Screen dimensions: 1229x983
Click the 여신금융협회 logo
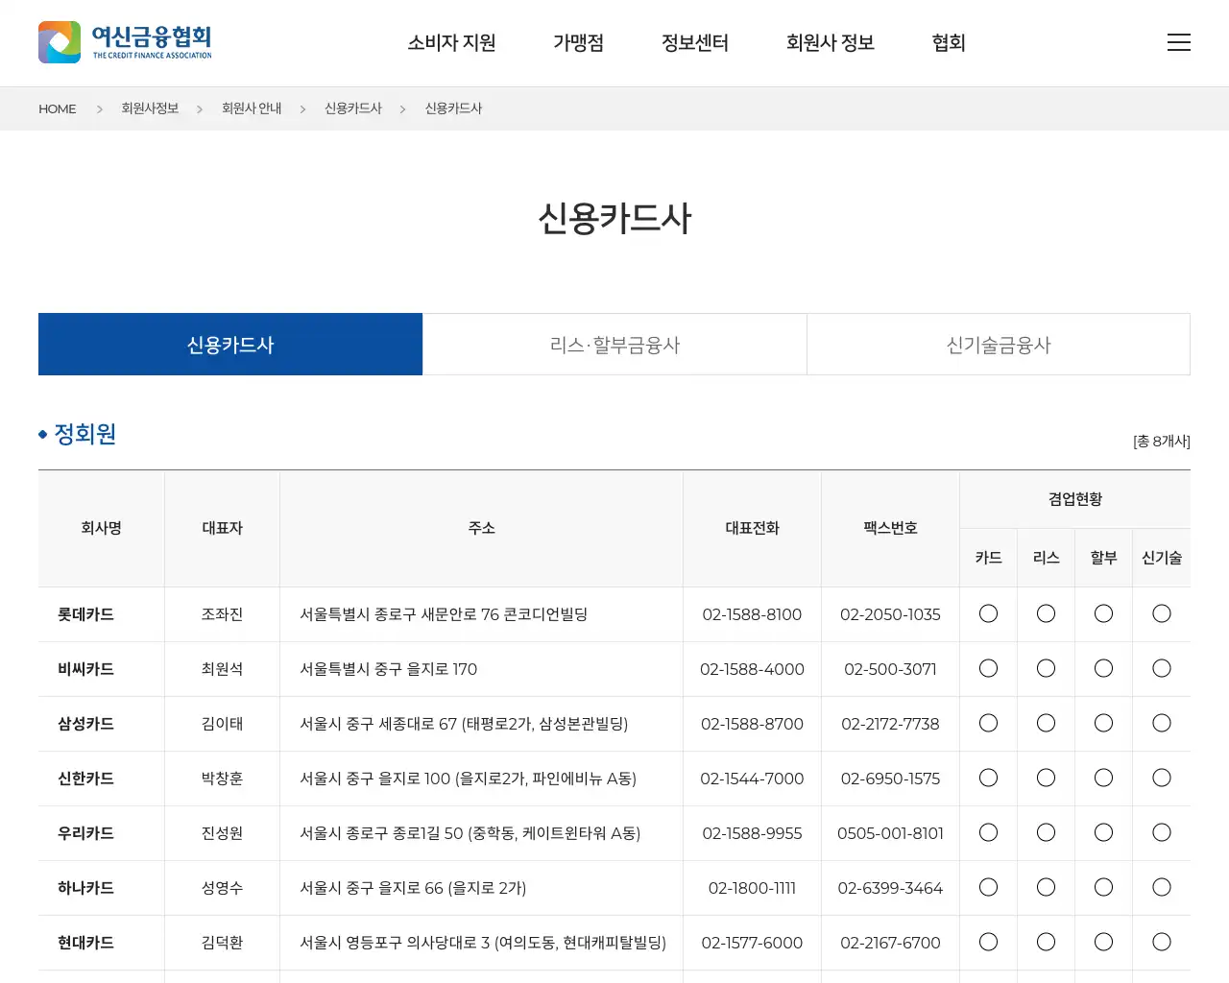(125, 42)
